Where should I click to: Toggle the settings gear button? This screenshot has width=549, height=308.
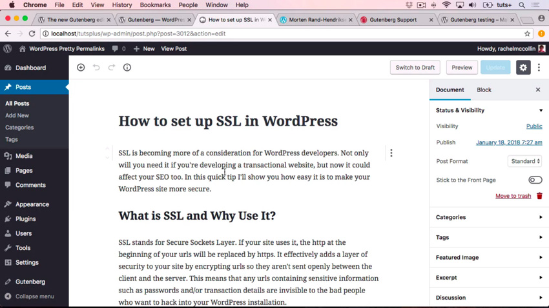[x=523, y=68]
